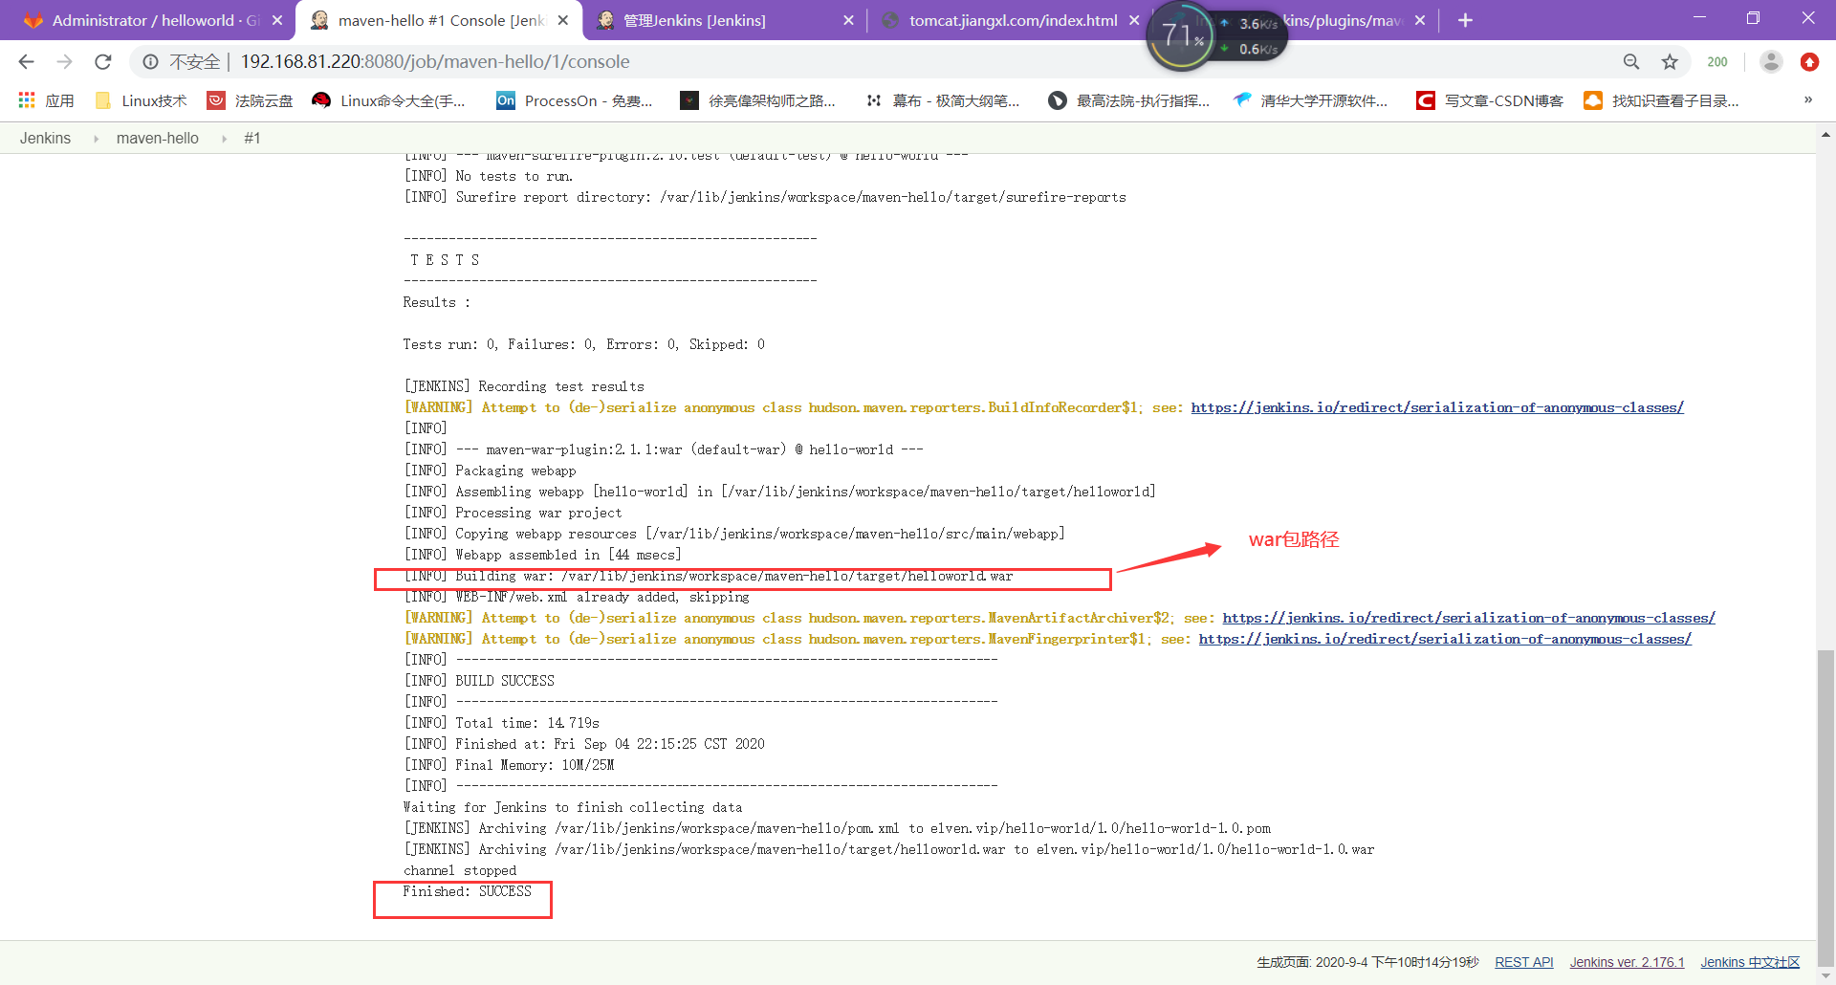Click the Waiting for Jenkins to finish line
The image size is (1836, 985).
573,807
